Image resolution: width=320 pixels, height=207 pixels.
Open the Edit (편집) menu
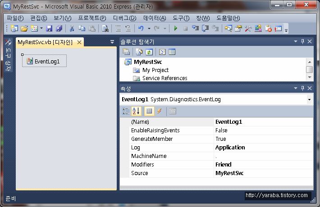(x=39, y=18)
